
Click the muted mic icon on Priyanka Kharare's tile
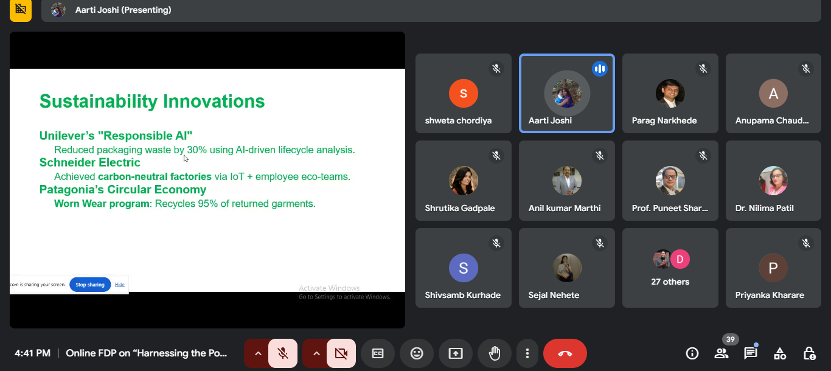[806, 243]
